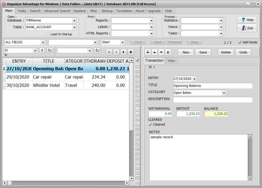The height and width of the screenshot is (188, 262).
Task: Jump to first record in grid
Action: pos(109,52)
